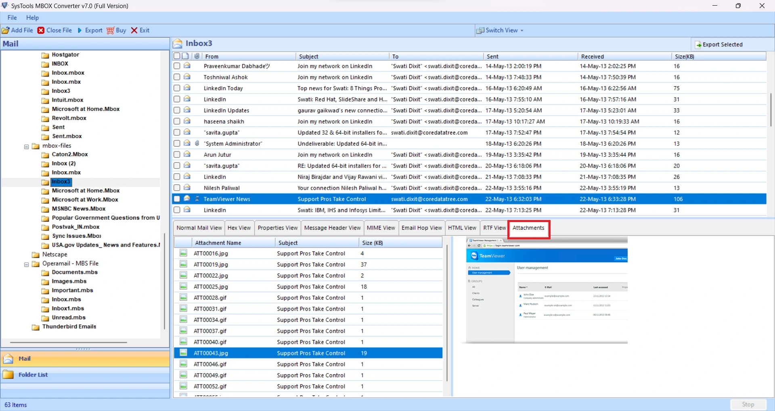The height and width of the screenshot is (411, 775).
Task: Check the haseena shaikh email checkbox
Action: [x=177, y=121]
